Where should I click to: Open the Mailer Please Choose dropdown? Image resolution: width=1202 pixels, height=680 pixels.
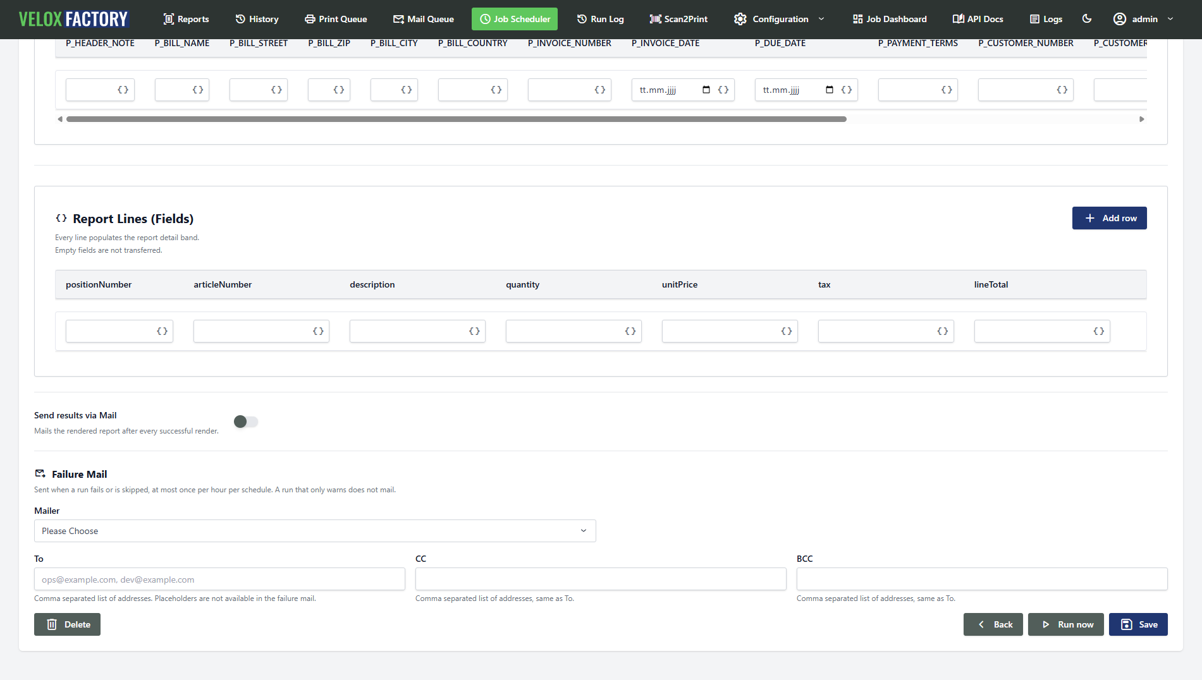pyautogui.click(x=315, y=531)
